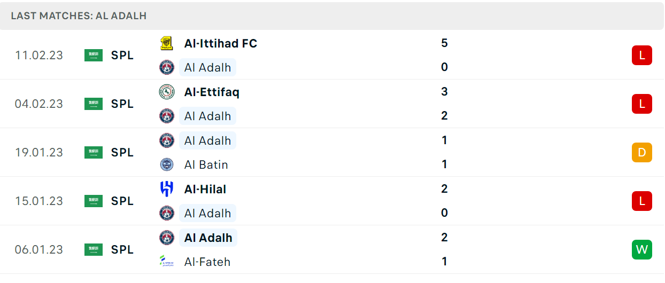The height and width of the screenshot is (283, 665).
Task: Click the green W result badge
Action: click(641, 249)
